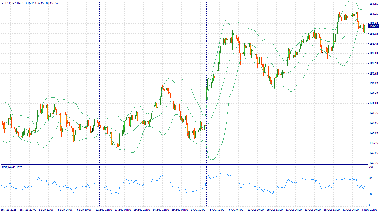
Task: Click the 147.05 price axis label
Action: pyautogui.click(x=373, y=133)
